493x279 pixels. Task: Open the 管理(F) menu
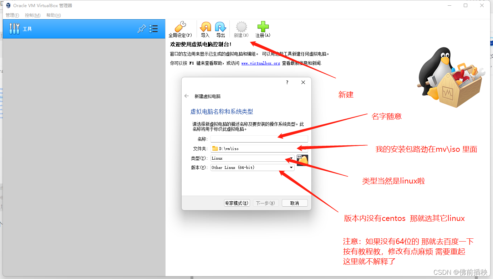12,15
